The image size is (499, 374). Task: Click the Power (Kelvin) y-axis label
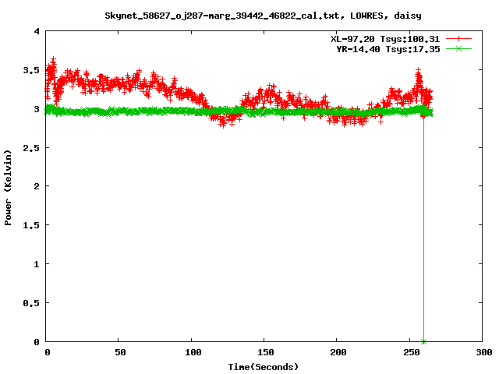[x=8, y=187]
